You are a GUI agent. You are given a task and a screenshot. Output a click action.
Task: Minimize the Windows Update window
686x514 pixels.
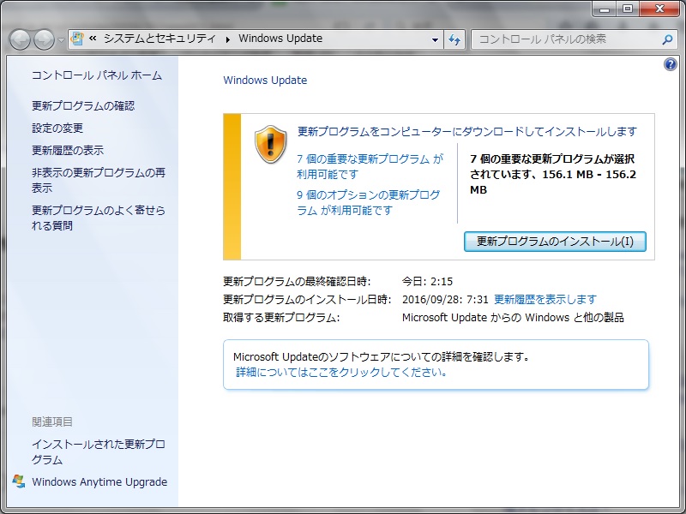tap(605, 9)
